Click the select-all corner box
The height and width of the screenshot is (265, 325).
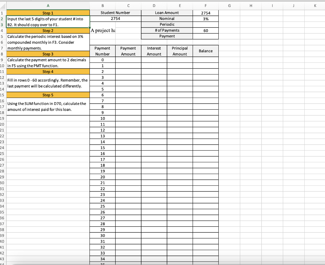3,6
